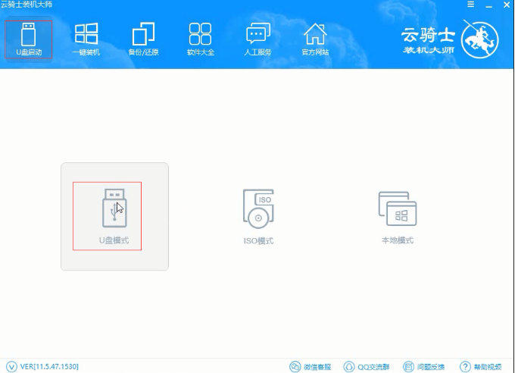Image resolution: width=518 pixels, height=373 pixels.
Task: Choose the ISO模式 disc icon
Action: coord(258,208)
